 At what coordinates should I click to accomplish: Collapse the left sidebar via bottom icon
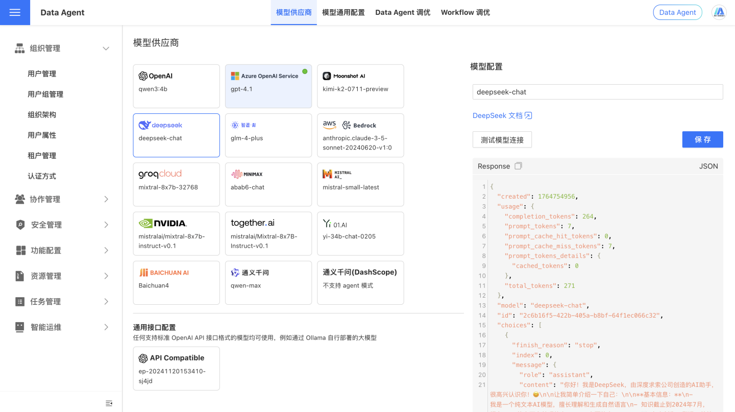pos(109,403)
